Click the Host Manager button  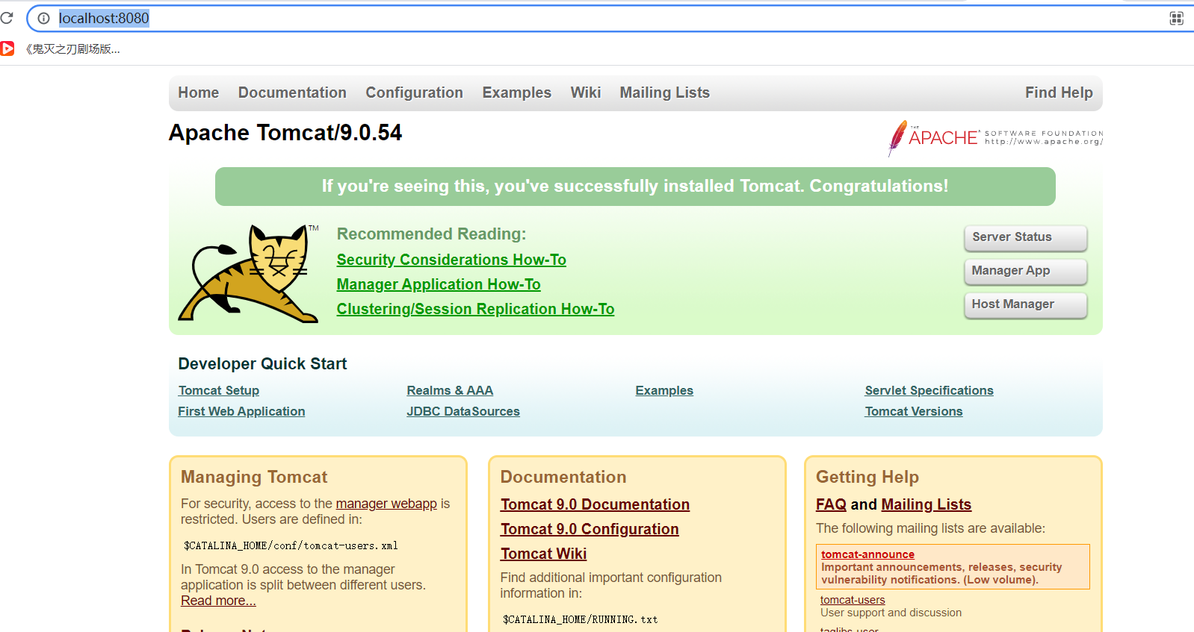(x=1025, y=304)
